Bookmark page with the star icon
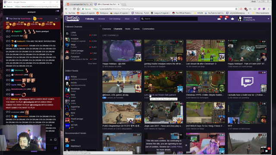The height and width of the screenshot is (155, 276). click(x=236, y=9)
